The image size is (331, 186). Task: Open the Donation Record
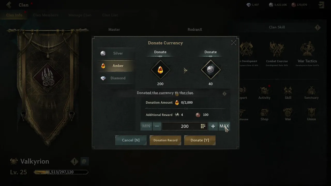pyautogui.click(x=165, y=140)
